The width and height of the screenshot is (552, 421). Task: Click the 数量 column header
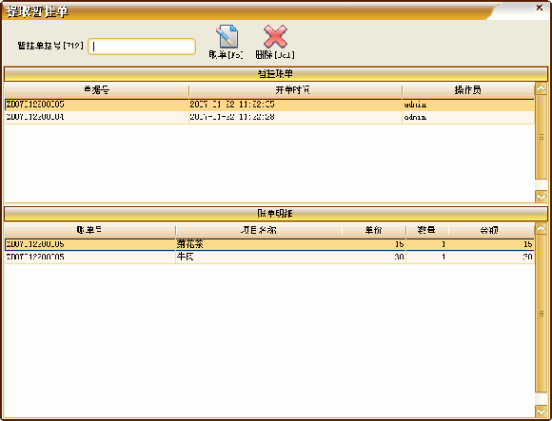click(427, 230)
